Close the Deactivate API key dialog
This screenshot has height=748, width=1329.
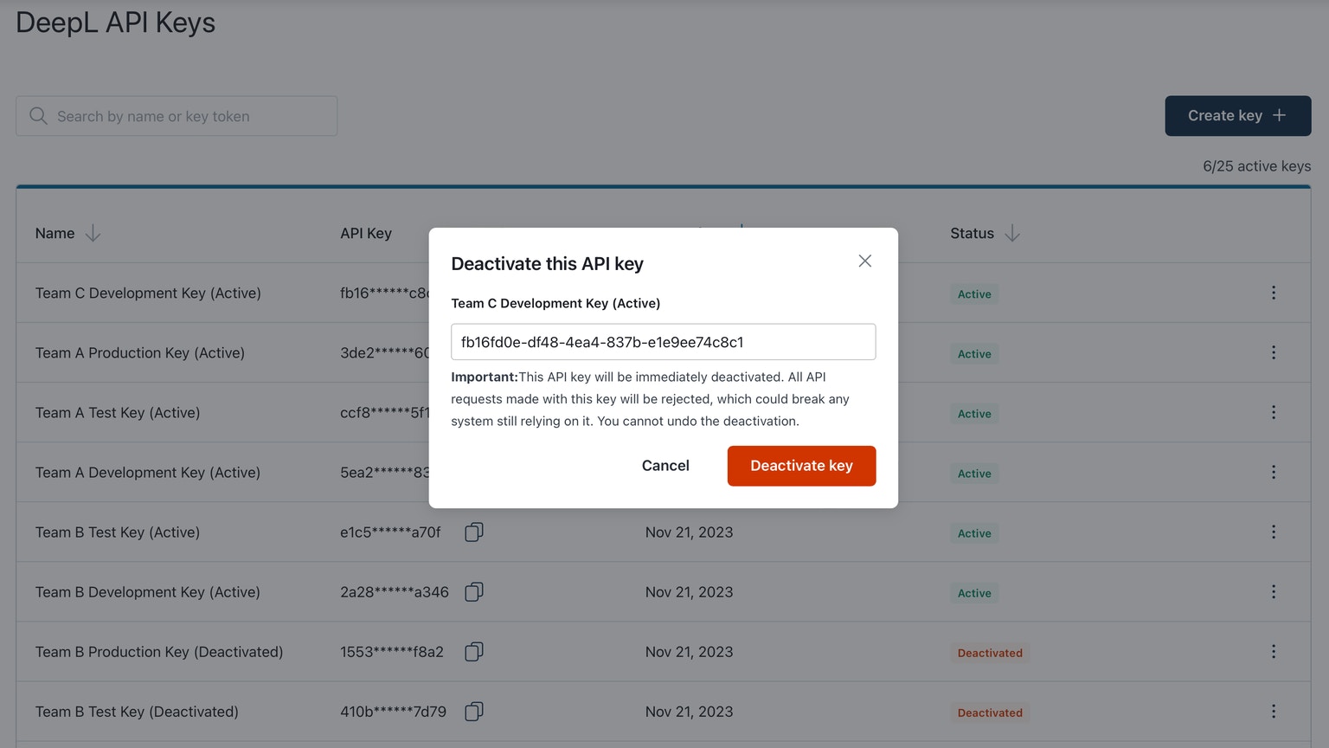point(864,261)
